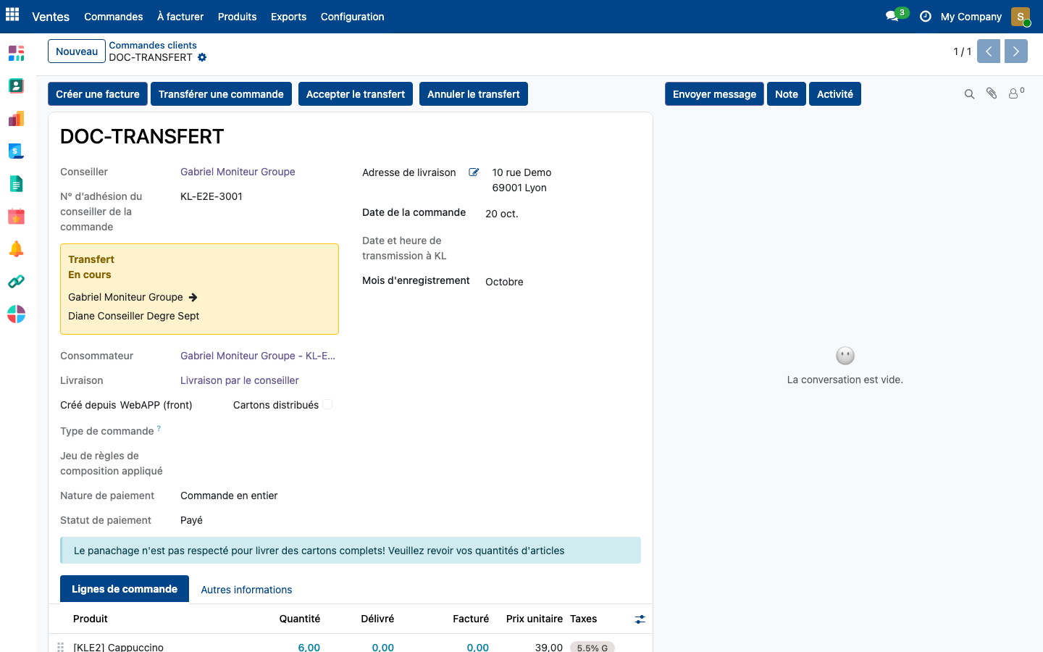
Task: Open the chain link app in the sidebar
Action: (x=16, y=281)
